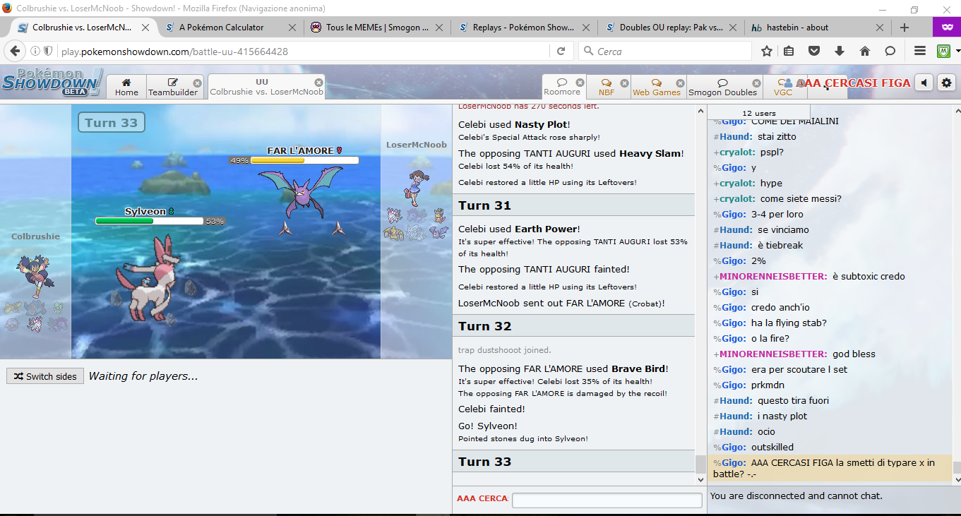Open the Showdown Home tab
961x516 pixels.
click(126, 87)
